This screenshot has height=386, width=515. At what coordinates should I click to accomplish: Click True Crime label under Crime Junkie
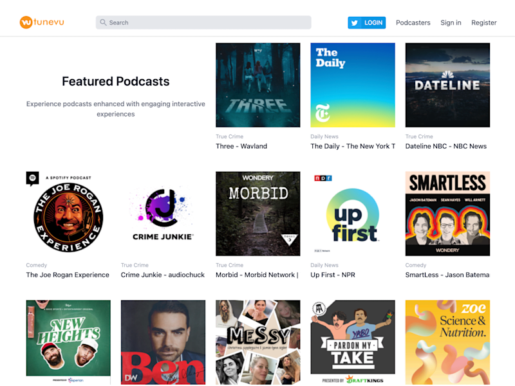pyautogui.click(x=135, y=265)
